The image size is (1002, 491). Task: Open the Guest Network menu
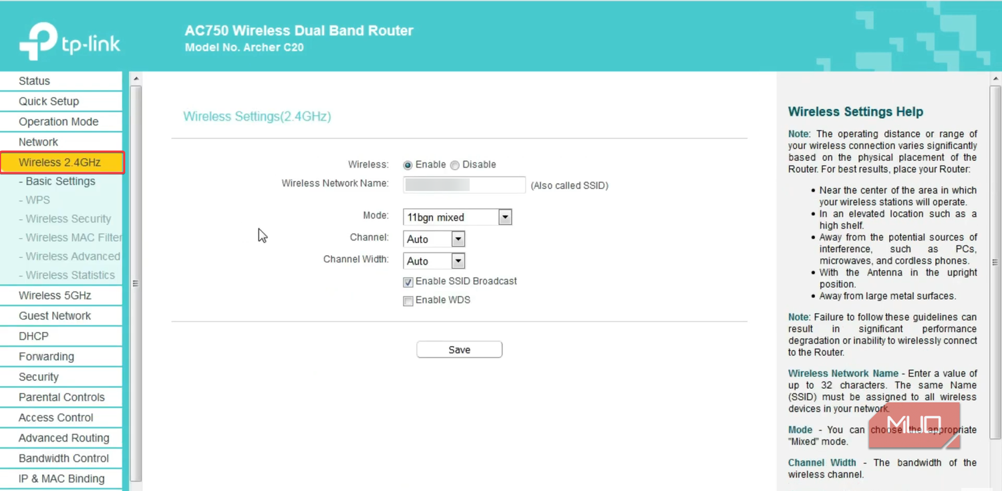pos(61,316)
